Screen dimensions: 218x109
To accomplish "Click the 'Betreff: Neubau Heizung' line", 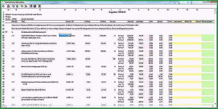I will tap(23, 14).
